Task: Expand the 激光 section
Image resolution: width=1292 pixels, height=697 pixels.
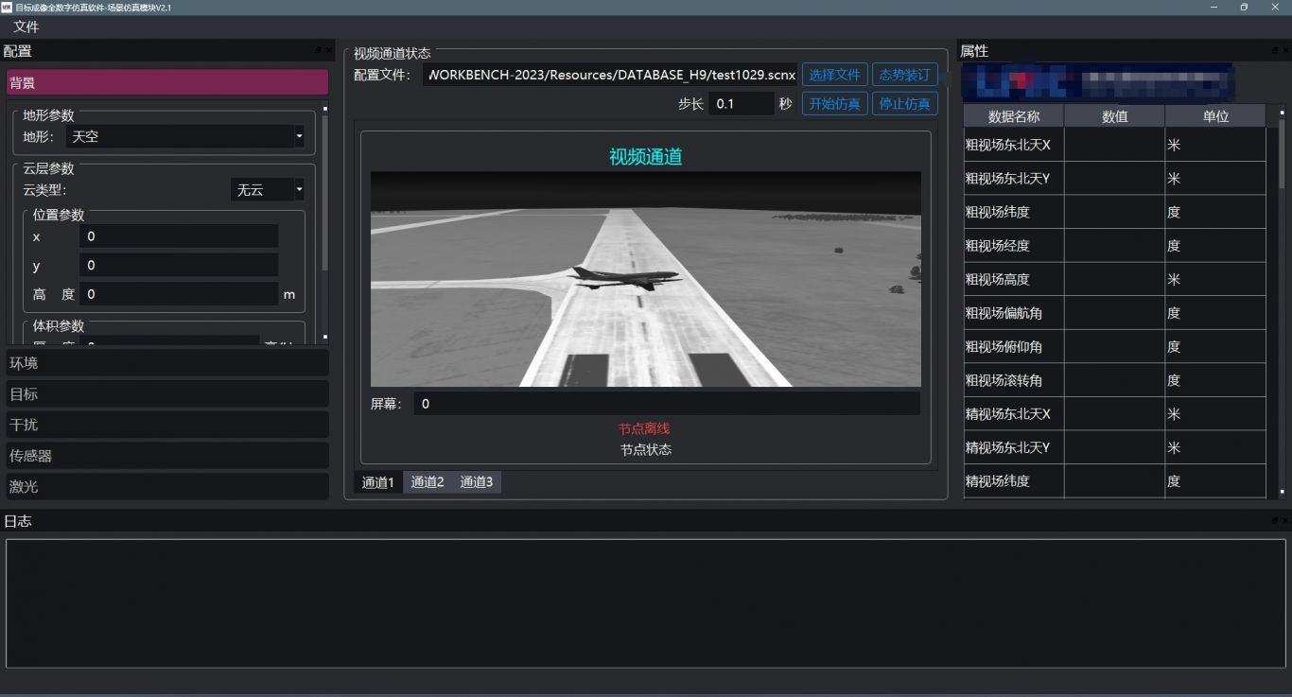Action: click(x=167, y=486)
